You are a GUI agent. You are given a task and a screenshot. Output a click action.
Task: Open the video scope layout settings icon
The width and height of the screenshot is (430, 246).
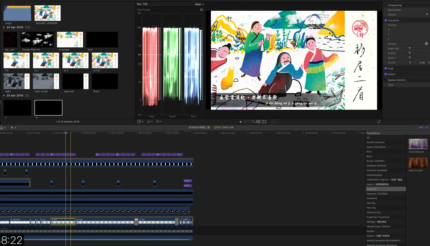coord(201,10)
